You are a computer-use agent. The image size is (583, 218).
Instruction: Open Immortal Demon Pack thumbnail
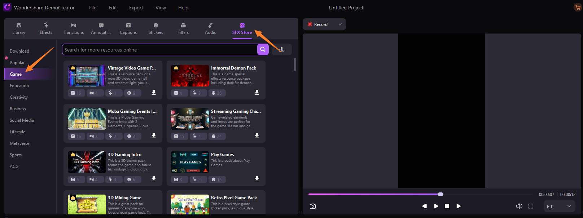[190, 76]
